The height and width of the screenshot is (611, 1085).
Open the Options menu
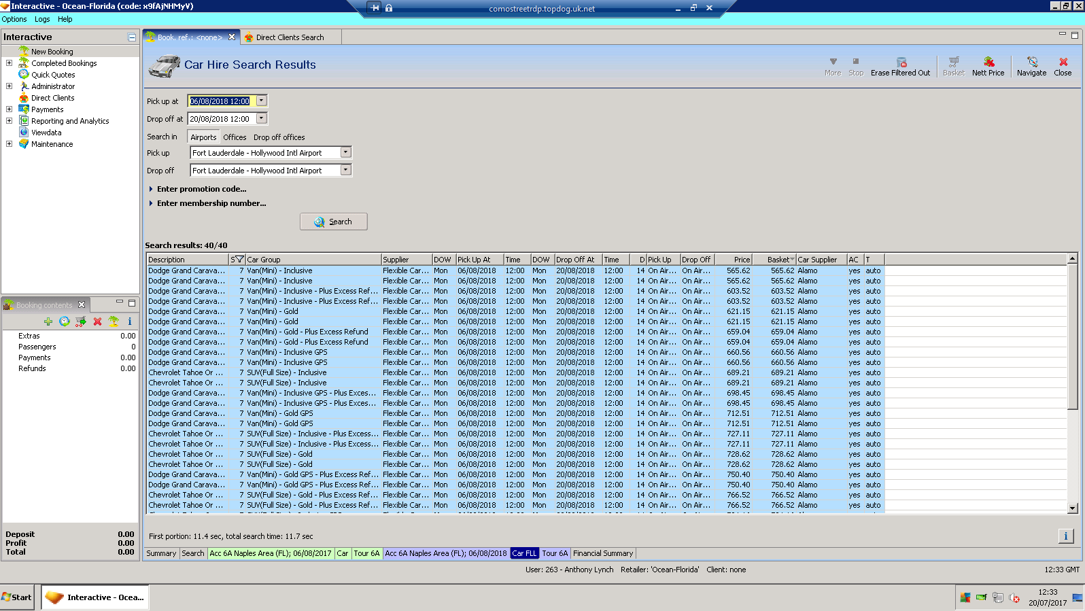coord(14,19)
